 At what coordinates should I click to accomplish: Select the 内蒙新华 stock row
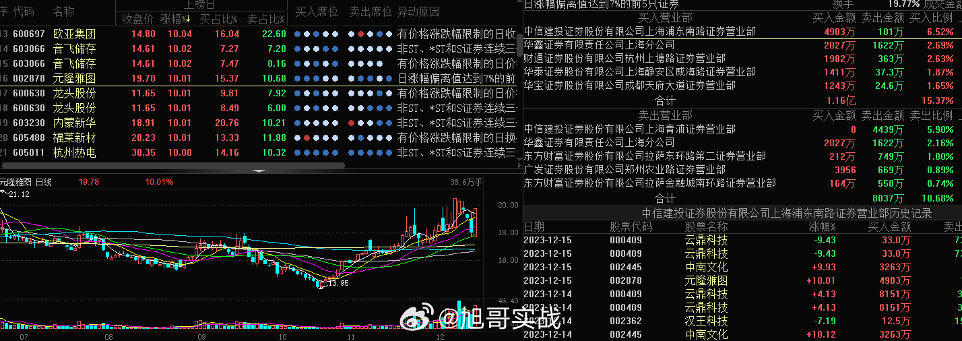(259, 123)
